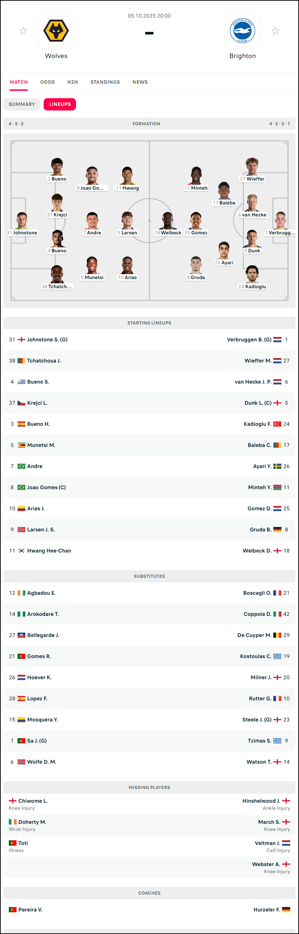
Task: Open coach Pereira V. profile
Action: [x=30, y=910]
